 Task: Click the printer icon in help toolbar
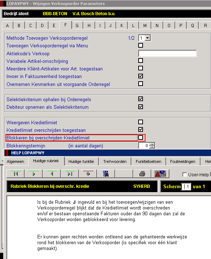[142, 174]
